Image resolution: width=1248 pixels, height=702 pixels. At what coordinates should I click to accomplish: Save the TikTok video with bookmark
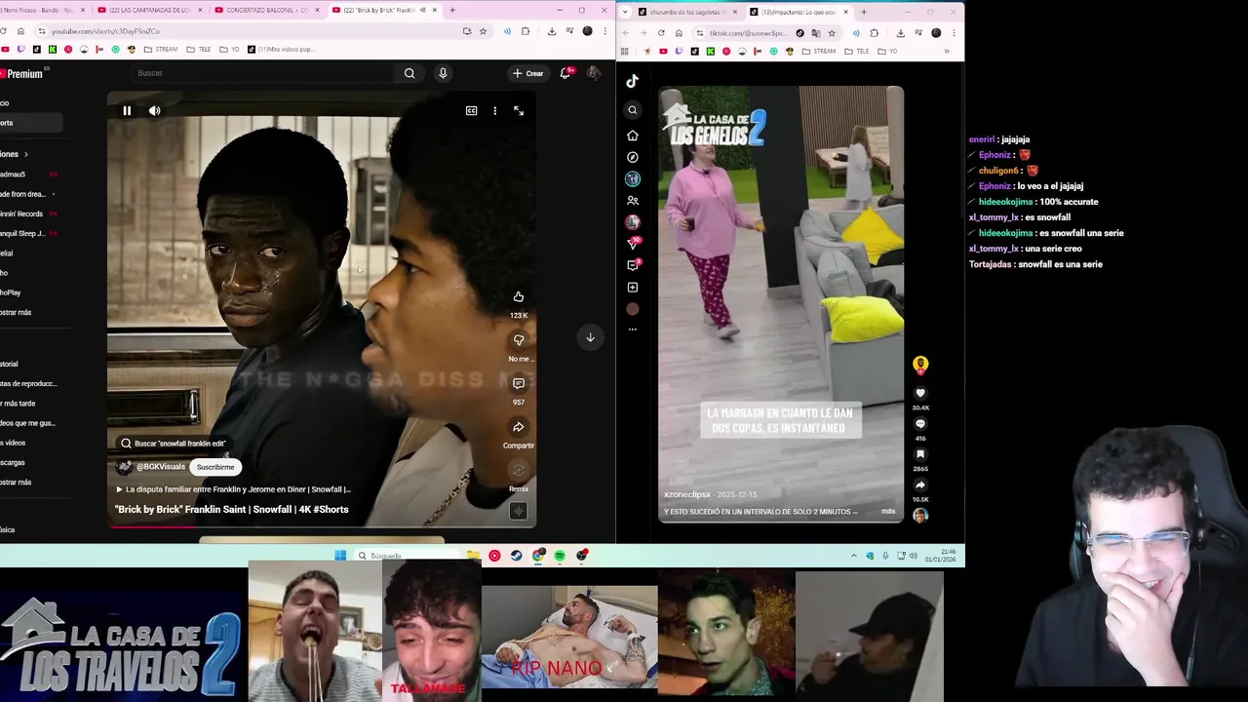click(920, 454)
